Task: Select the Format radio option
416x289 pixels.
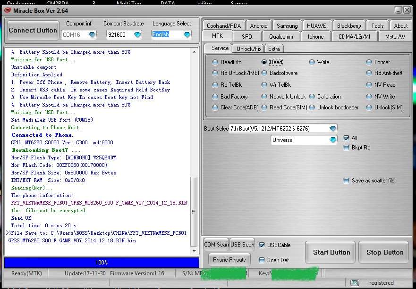Action: pyautogui.click(x=370, y=62)
